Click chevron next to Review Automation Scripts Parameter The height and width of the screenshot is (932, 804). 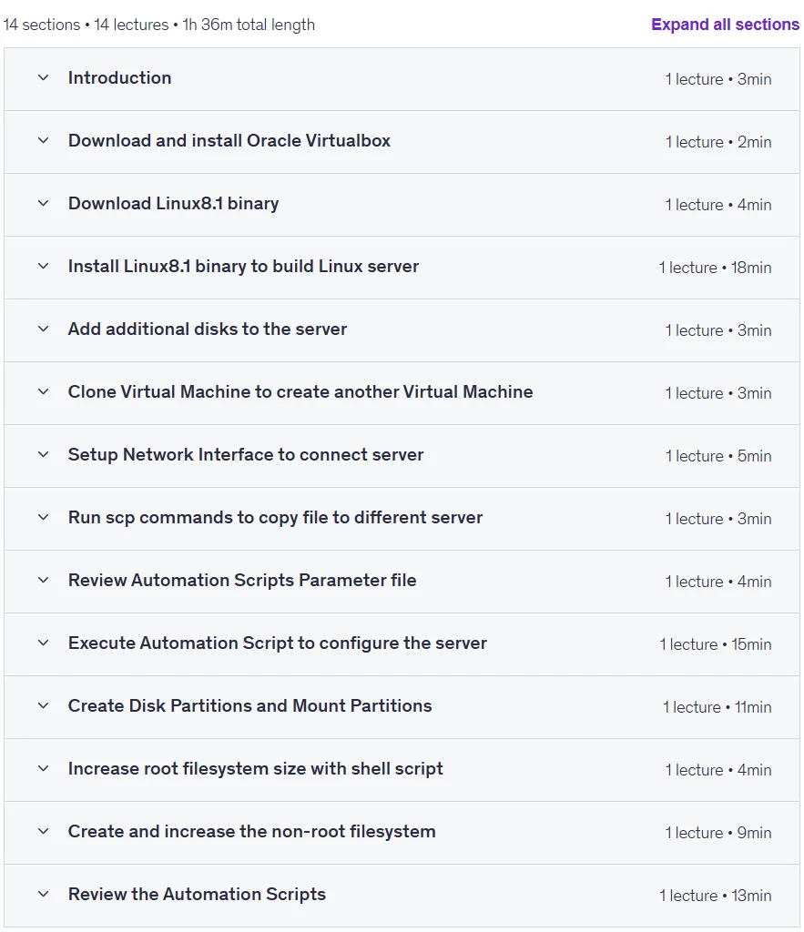tap(44, 580)
